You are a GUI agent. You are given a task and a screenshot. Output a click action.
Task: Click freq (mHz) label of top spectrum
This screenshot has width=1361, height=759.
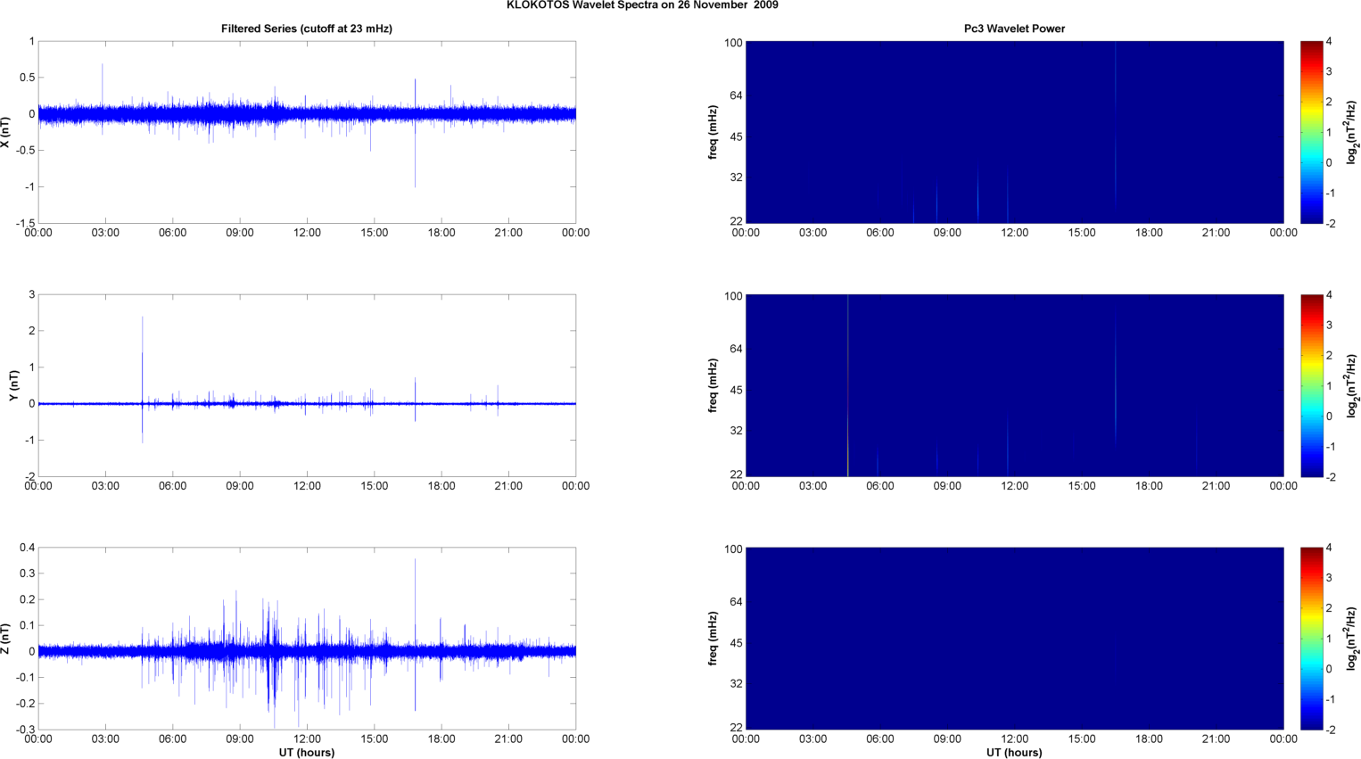713,132
